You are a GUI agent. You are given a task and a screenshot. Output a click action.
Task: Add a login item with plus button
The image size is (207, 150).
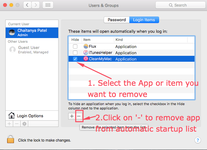pos(72,116)
